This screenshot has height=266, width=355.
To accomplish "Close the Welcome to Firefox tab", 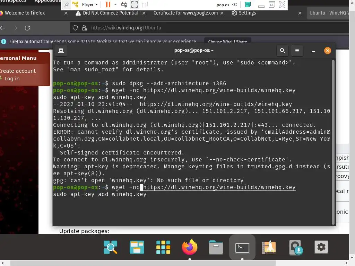I will click(x=66, y=13).
